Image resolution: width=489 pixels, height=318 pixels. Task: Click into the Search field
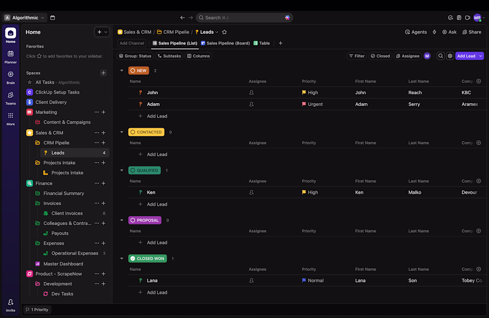244,17
